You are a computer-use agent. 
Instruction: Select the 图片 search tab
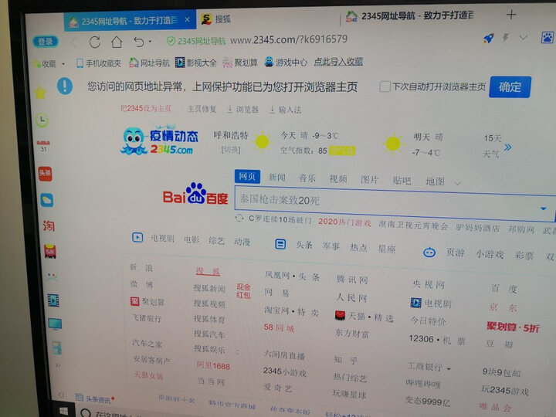[369, 179]
